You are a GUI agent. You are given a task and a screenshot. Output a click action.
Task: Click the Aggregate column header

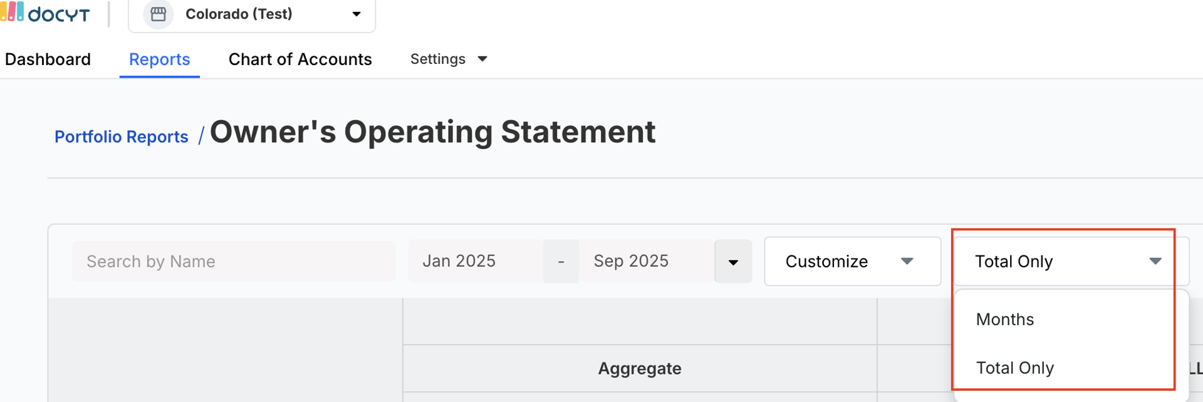(x=640, y=368)
